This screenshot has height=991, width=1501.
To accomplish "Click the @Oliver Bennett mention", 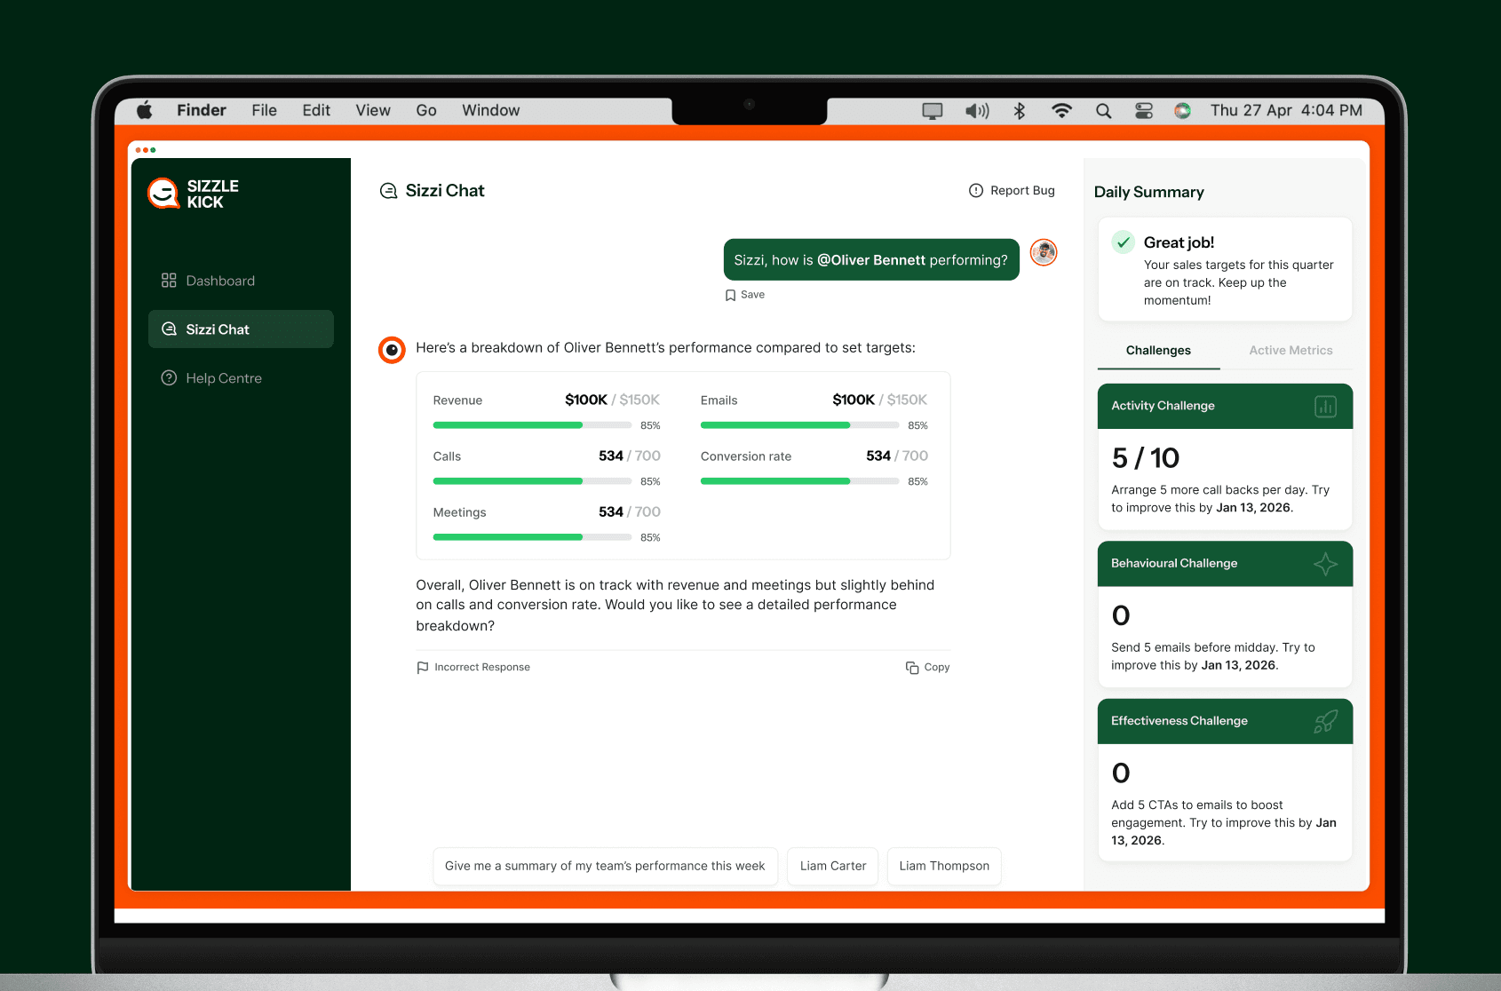I will coord(871,260).
